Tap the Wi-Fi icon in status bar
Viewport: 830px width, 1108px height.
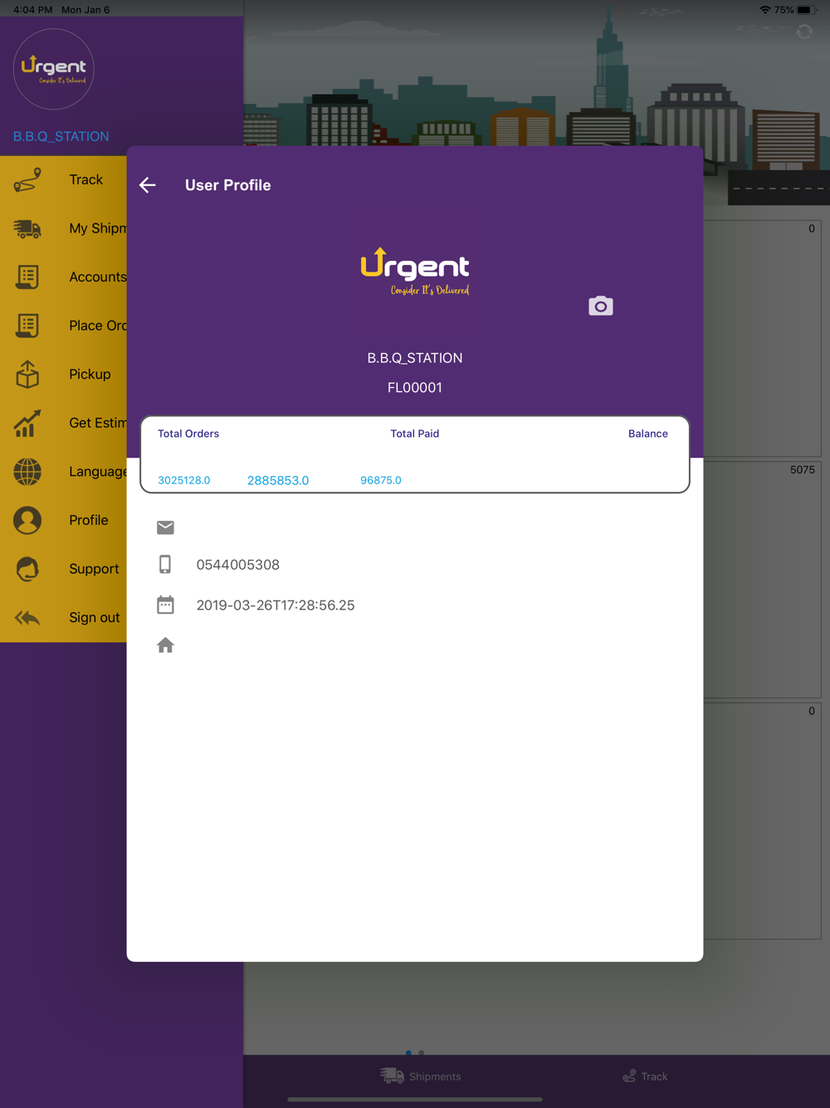pyautogui.click(x=765, y=10)
